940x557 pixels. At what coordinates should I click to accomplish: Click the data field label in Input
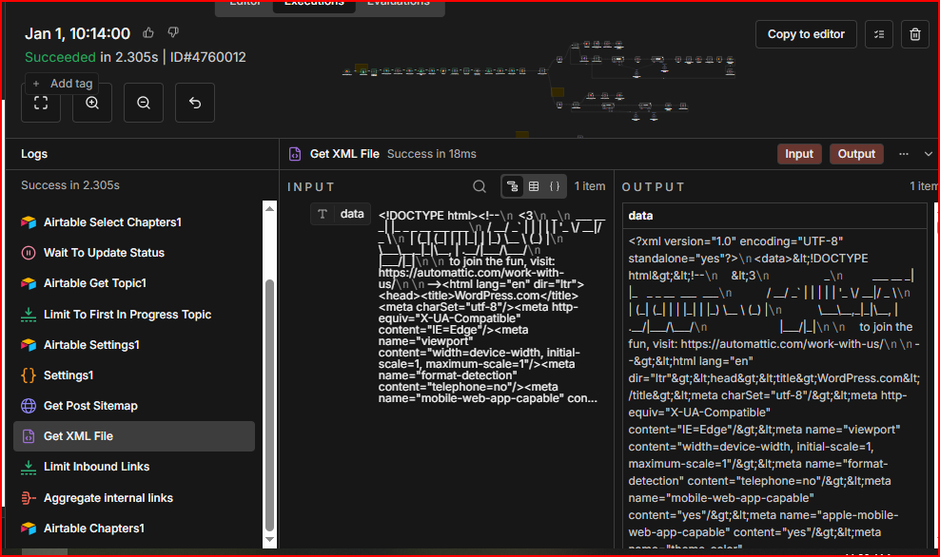point(352,214)
